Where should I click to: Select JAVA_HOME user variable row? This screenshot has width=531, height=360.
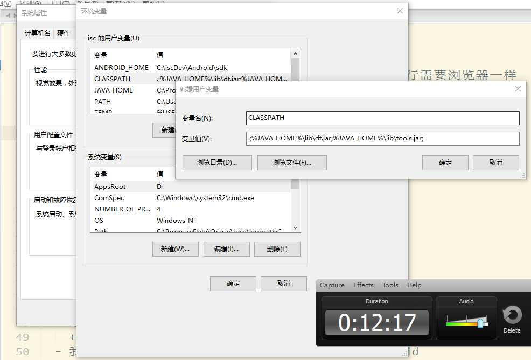134,90
